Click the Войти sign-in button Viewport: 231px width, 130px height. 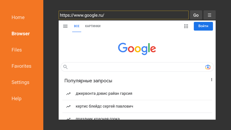pyautogui.click(x=203, y=26)
